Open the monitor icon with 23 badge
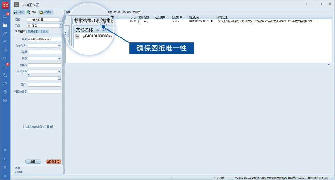The image size is (335, 180). [x=5, y=16]
